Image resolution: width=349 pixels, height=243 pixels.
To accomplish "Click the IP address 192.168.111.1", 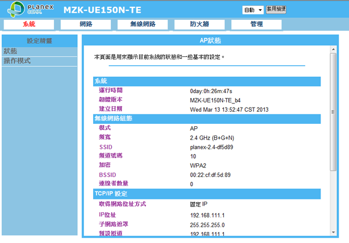I will tap(207, 216).
